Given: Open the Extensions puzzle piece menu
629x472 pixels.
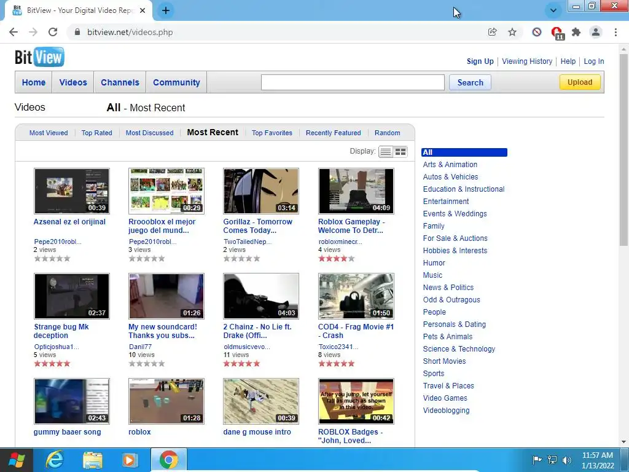Looking at the screenshot, I should [576, 32].
